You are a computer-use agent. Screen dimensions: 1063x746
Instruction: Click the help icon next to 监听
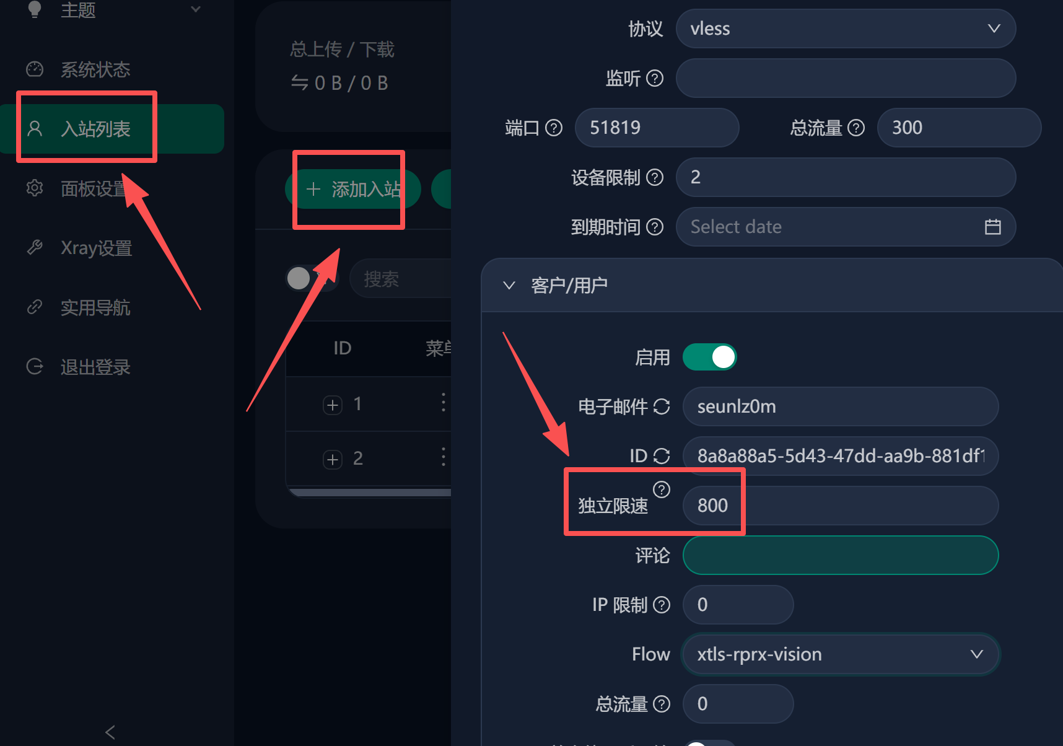(655, 78)
